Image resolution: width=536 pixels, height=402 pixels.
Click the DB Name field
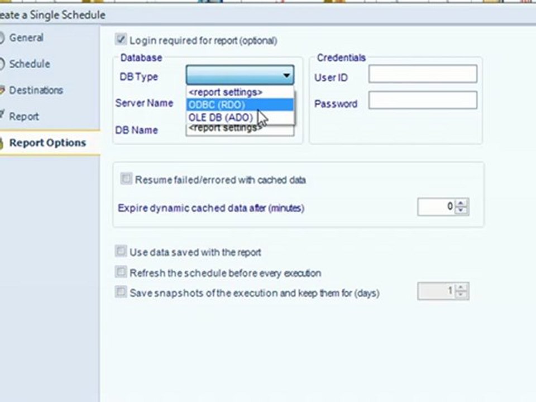pos(240,131)
